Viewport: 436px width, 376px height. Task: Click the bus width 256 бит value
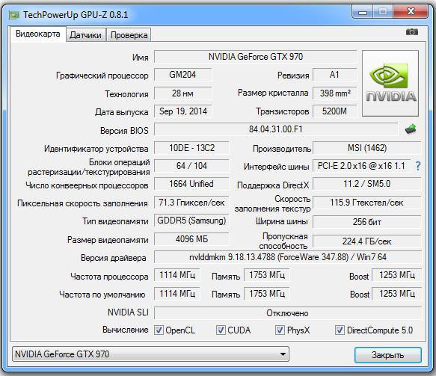point(367,222)
